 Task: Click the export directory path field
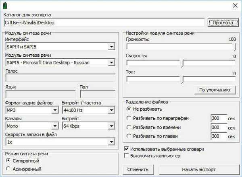(104, 23)
